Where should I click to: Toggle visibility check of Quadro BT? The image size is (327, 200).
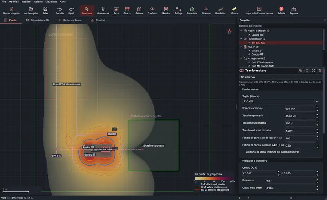tap(249, 51)
